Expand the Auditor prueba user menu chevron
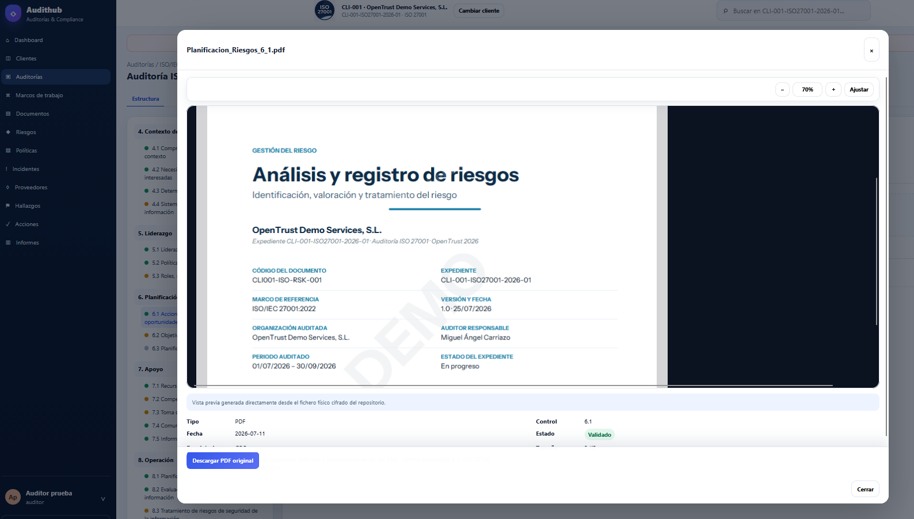The height and width of the screenshot is (519, 914). (x=103, y=499)
